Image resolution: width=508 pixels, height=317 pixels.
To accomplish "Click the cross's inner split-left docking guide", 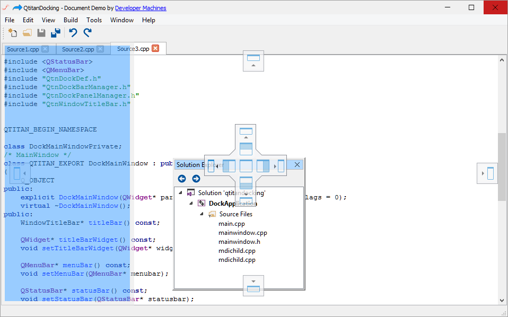I will [229, 166].
